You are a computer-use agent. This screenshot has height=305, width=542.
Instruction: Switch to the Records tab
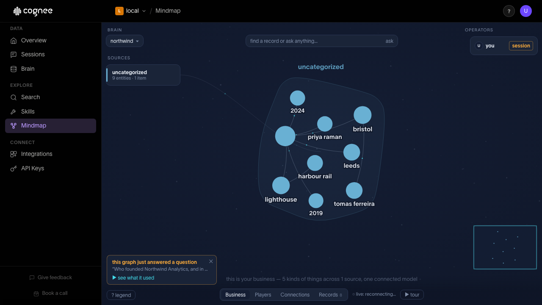(x=330, y=295)
